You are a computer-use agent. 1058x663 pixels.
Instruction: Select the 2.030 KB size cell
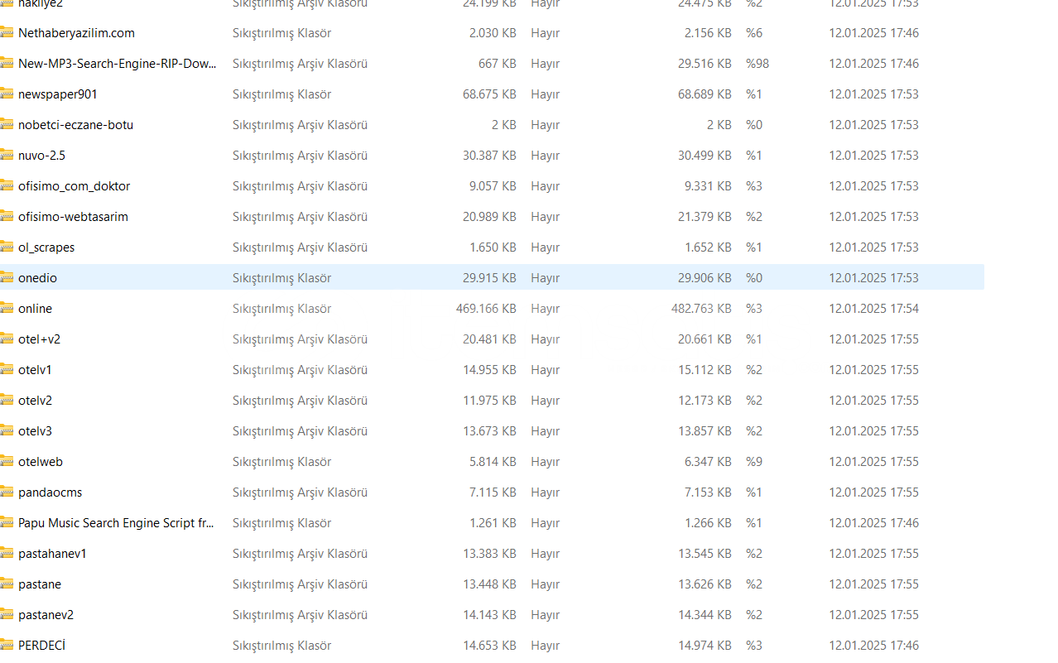493,33
